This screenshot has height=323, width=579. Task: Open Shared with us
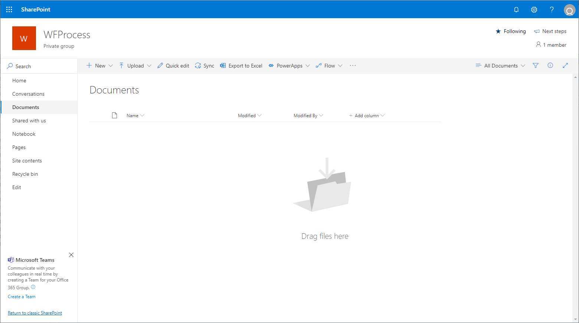(x=29, y=121)
